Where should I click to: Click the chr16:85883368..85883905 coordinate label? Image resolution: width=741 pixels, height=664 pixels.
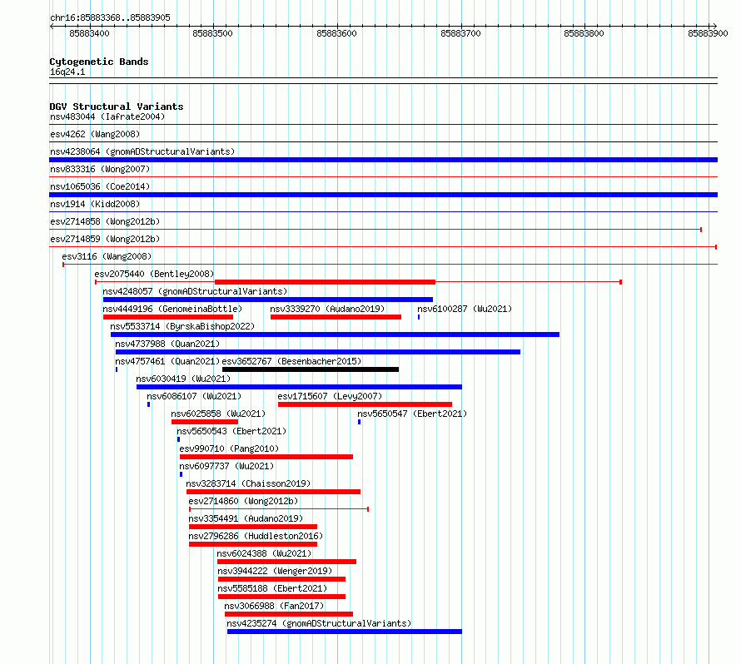pyautogui.click(x=110, y=18)
